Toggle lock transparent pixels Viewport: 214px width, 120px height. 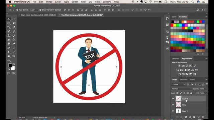click(x=177, y=93)
